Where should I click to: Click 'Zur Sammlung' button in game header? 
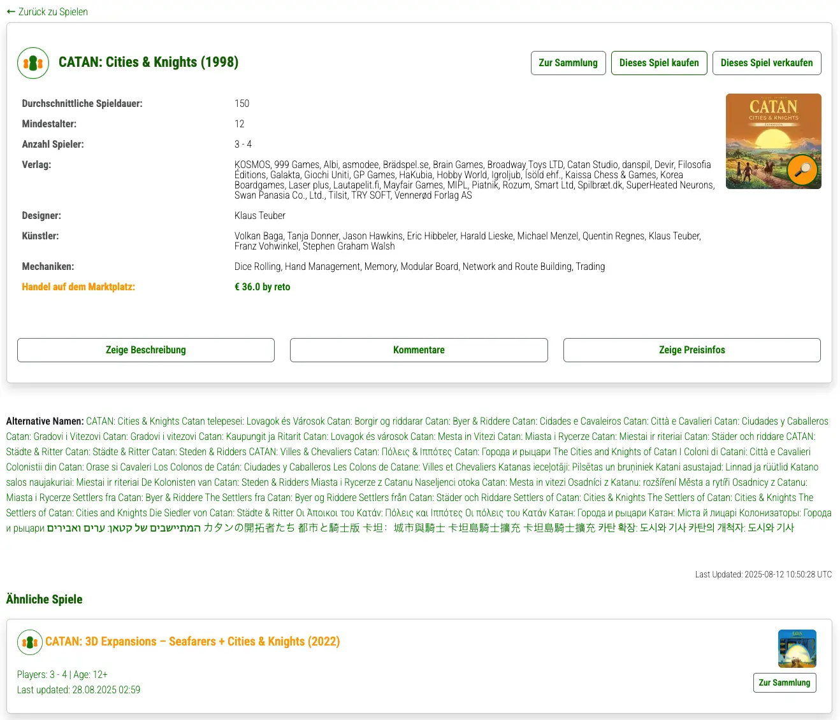pos(568,63)
